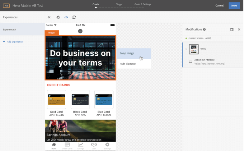Select the Blue Card image

(x=104, y=99)
